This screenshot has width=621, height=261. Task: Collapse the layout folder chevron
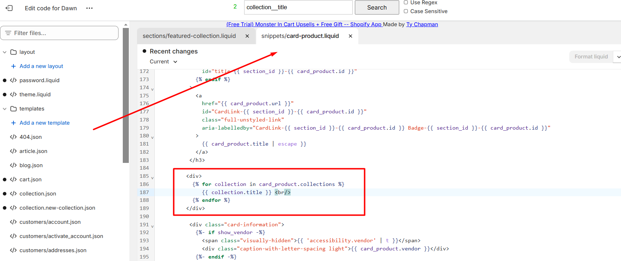[x=5, y=52]
